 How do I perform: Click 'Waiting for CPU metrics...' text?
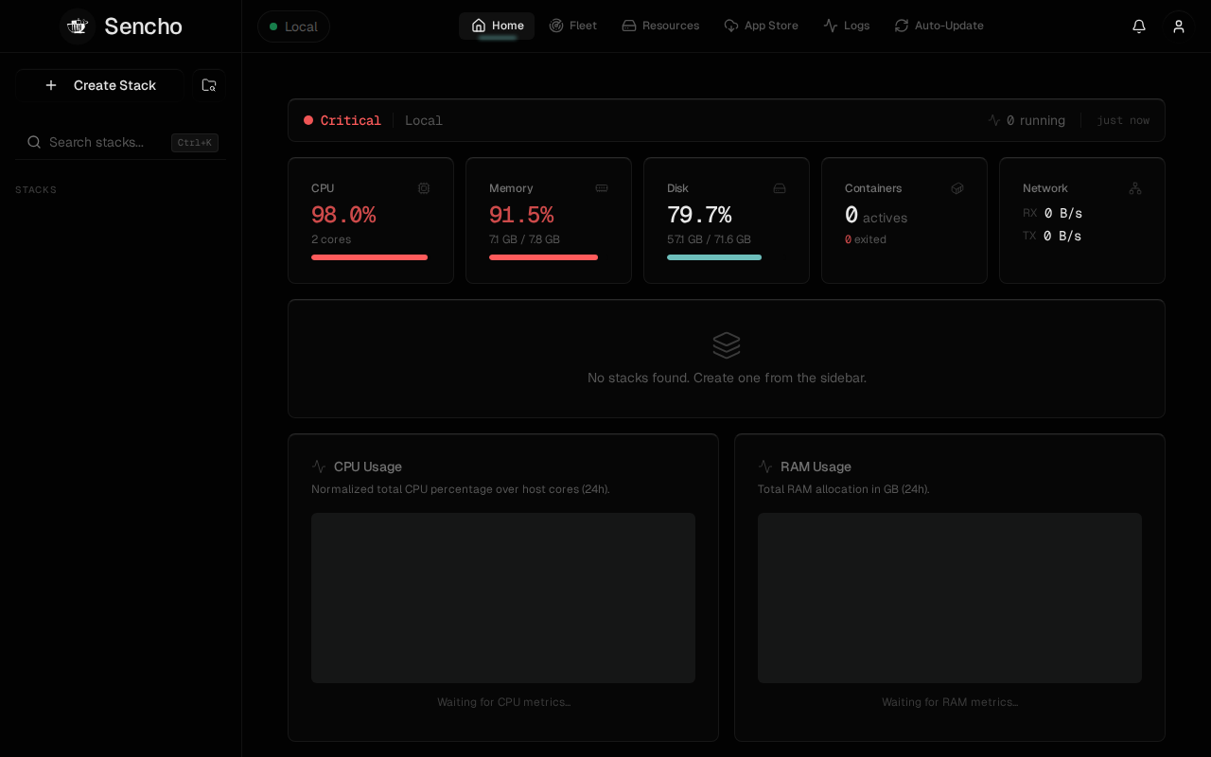coord(503,702)
